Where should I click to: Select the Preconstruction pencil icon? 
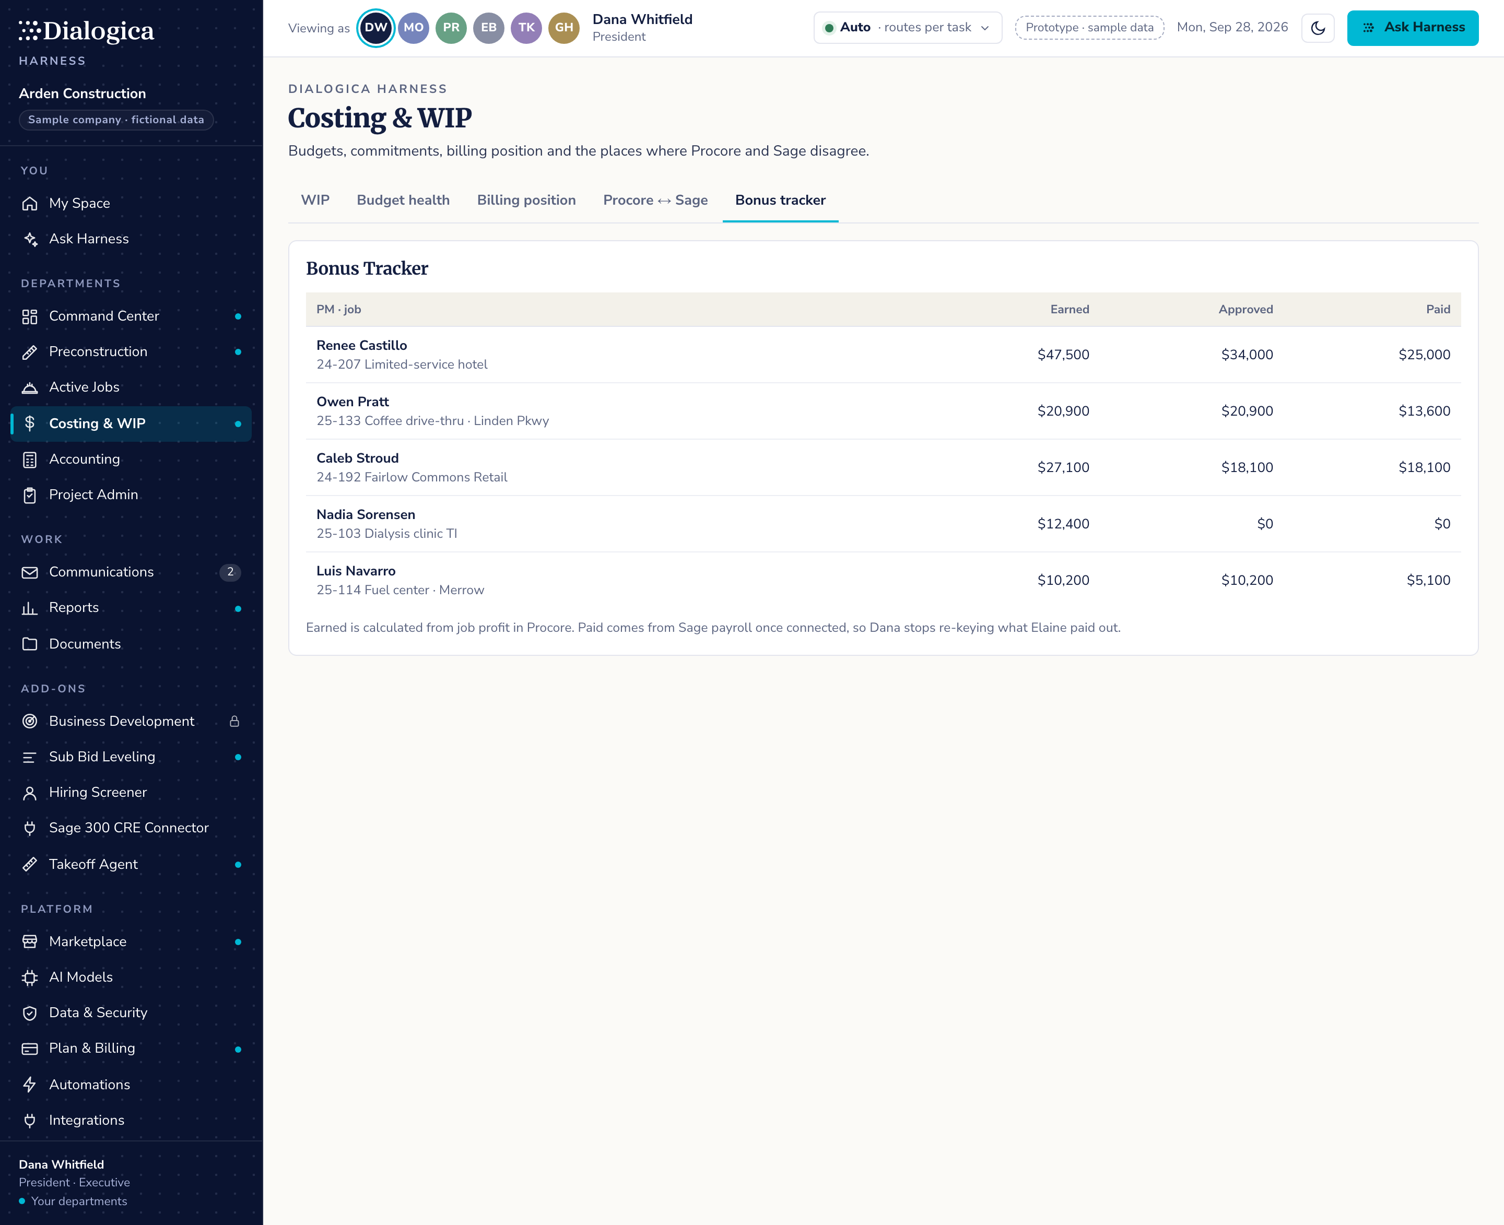click(30, 351)
